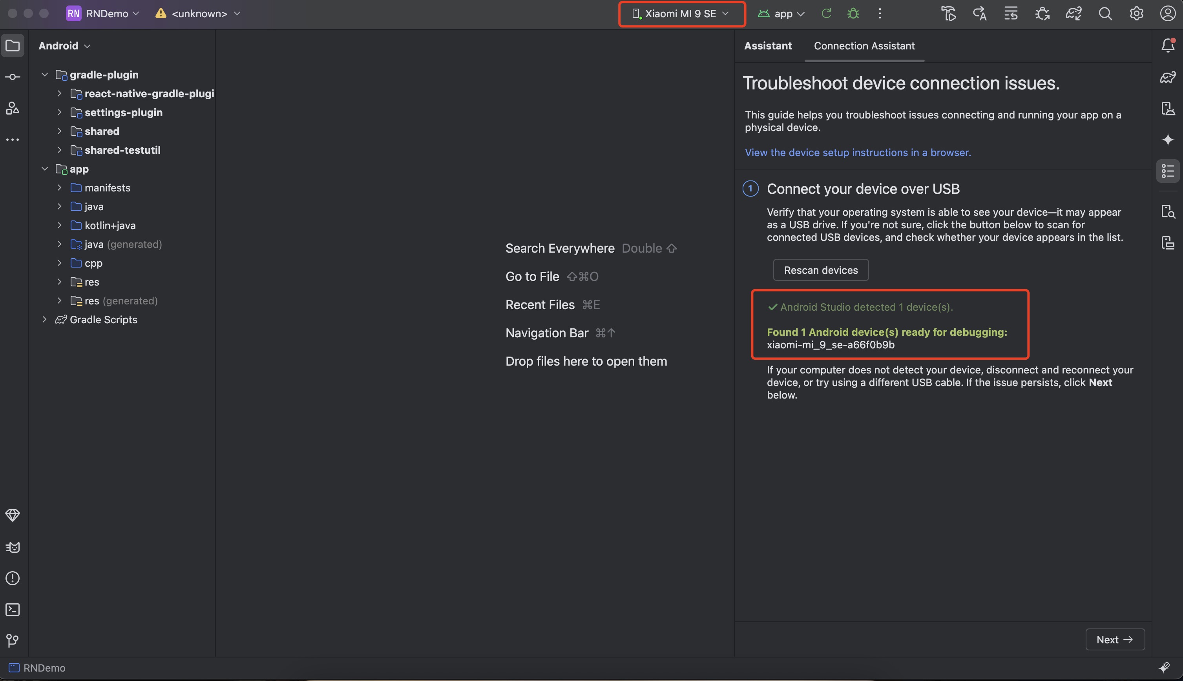Click the Rescan devices button
Viewport: 1183px width, 681px height.
point(821,270)
